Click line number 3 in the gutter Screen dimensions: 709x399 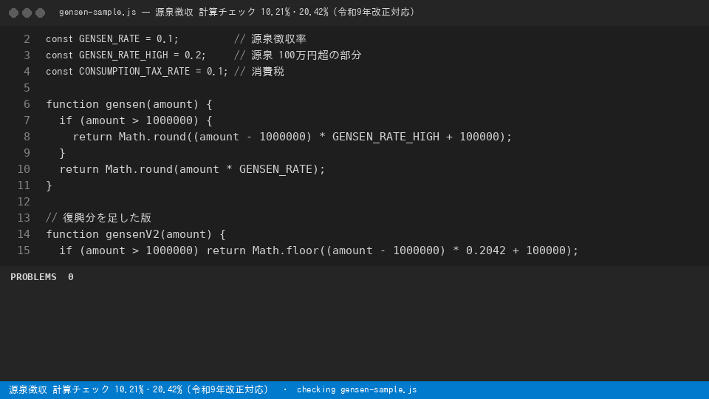coord(27,55)
